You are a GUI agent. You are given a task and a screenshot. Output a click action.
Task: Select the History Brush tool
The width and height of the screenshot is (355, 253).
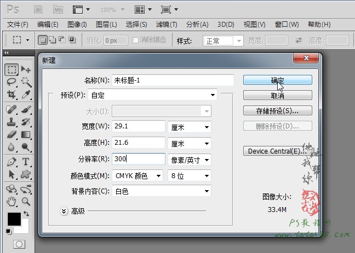click(x=26, y=122)
